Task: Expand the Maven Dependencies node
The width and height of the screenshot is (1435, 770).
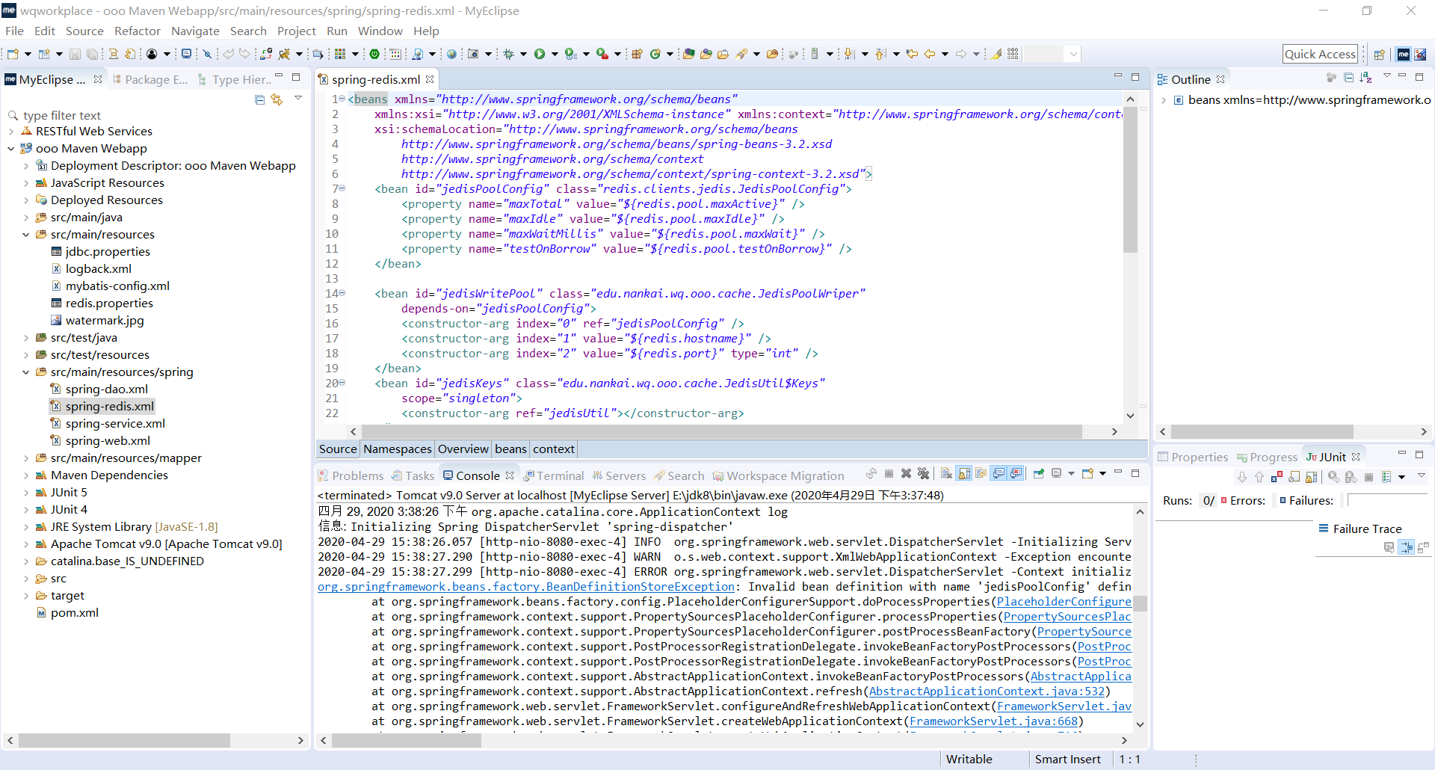Action: click(26, 475)
